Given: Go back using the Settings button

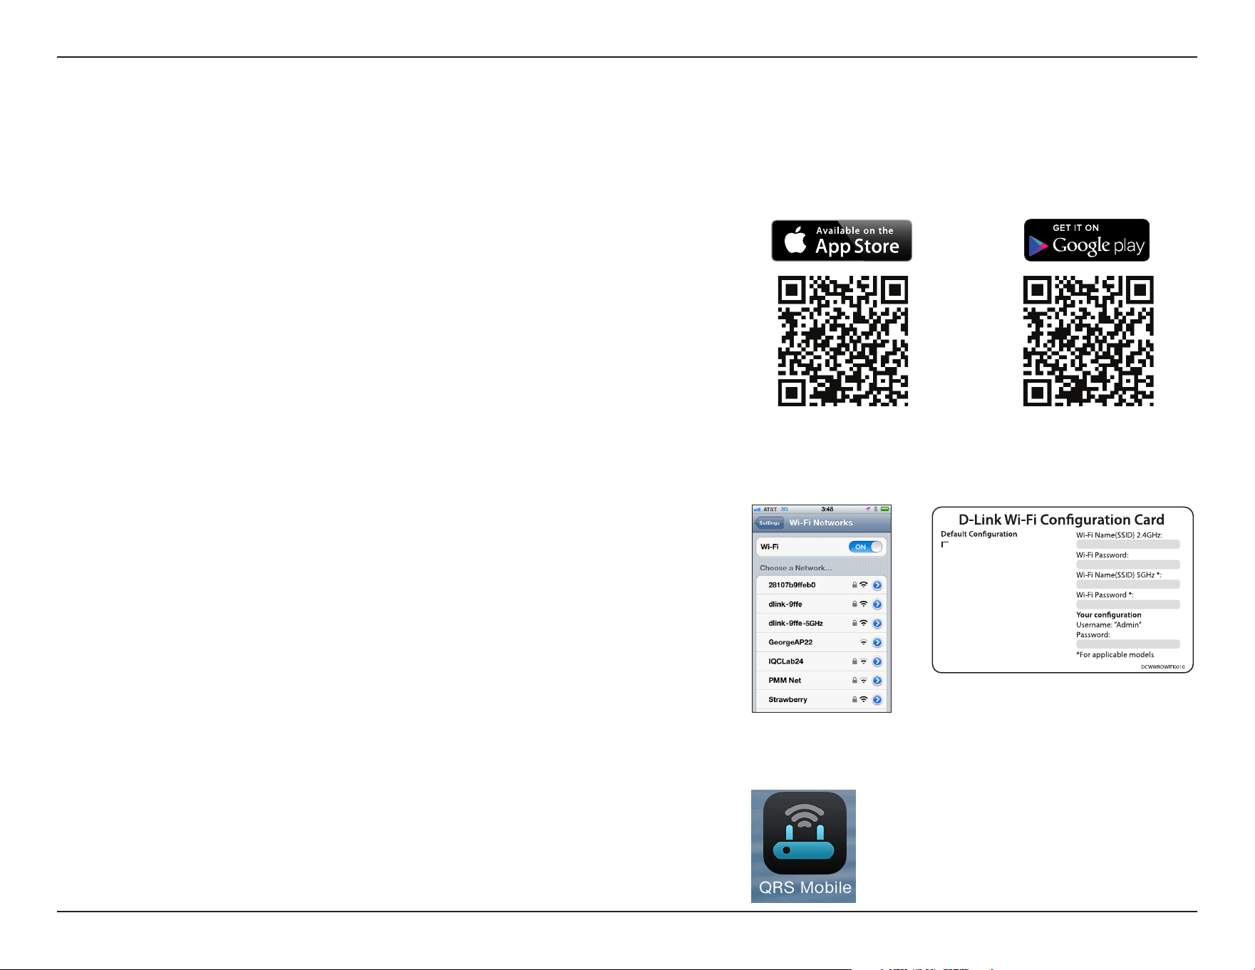Looking at the screenshot, I should click(x=769, y=522).
